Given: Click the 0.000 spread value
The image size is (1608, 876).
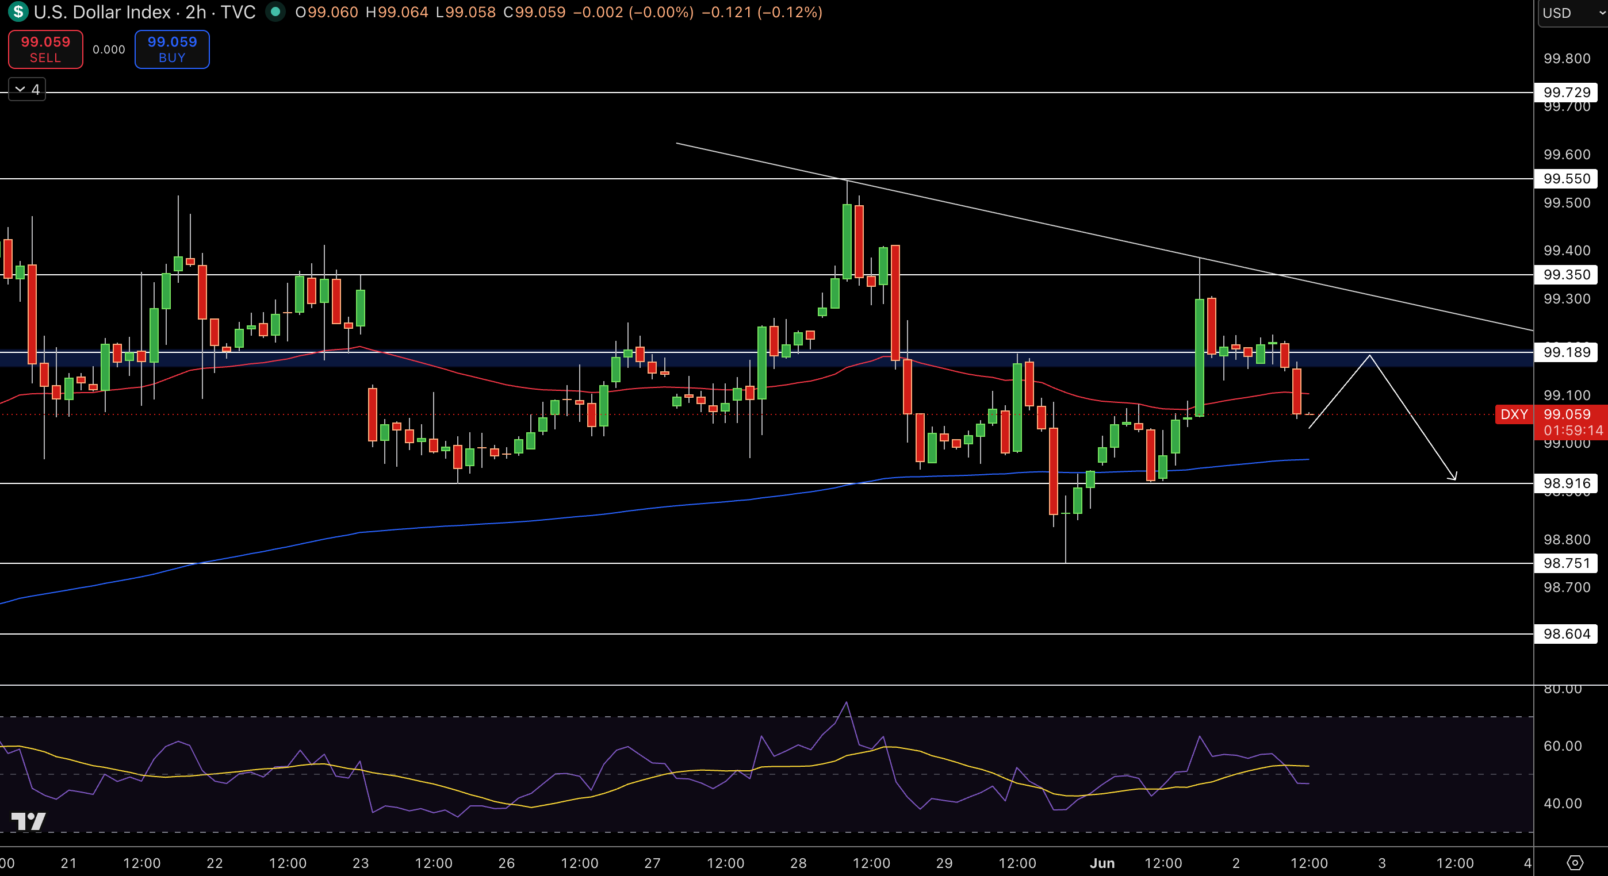Looking at the screenshot, I should 109,49.
